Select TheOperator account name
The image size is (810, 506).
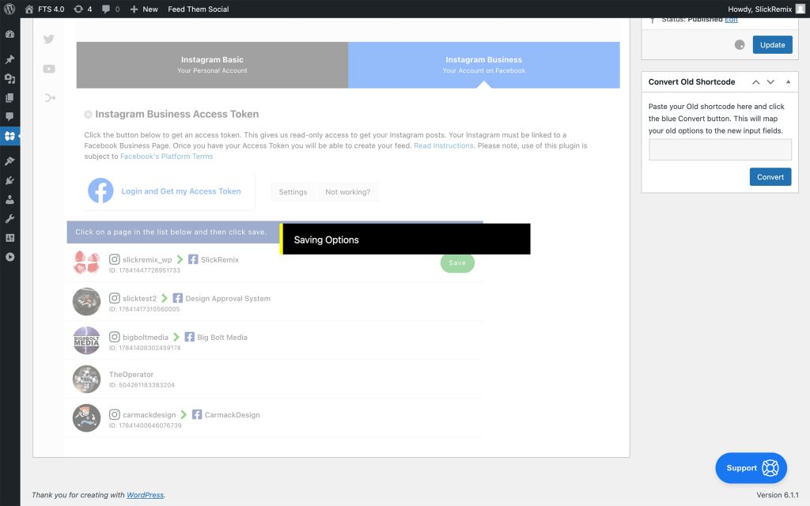coord(131,374)
